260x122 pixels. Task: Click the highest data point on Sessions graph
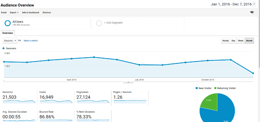(94, 57)
